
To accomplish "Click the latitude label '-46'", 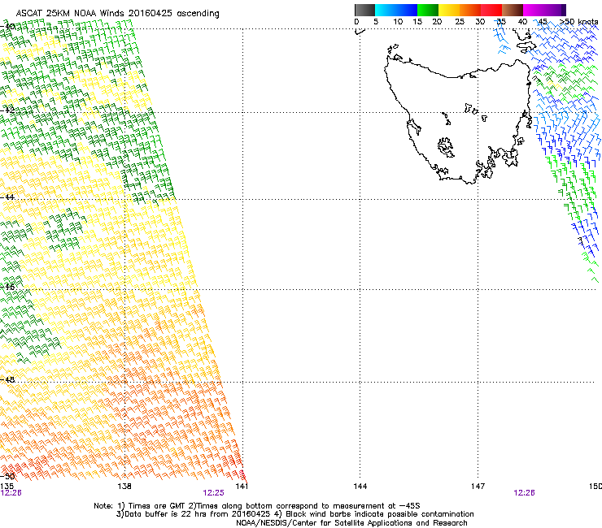I will 7,287.
